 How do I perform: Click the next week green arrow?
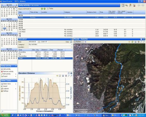44,9
